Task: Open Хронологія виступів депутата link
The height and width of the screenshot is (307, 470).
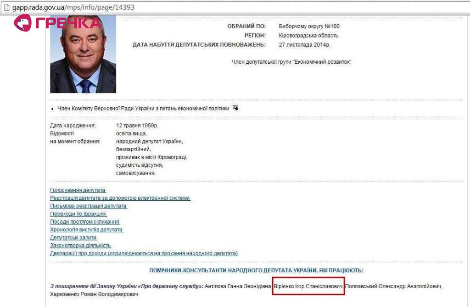Action: [86, 230]
